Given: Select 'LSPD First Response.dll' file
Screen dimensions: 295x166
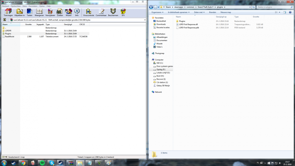Looking at the screenshot, I should [188, 24].
